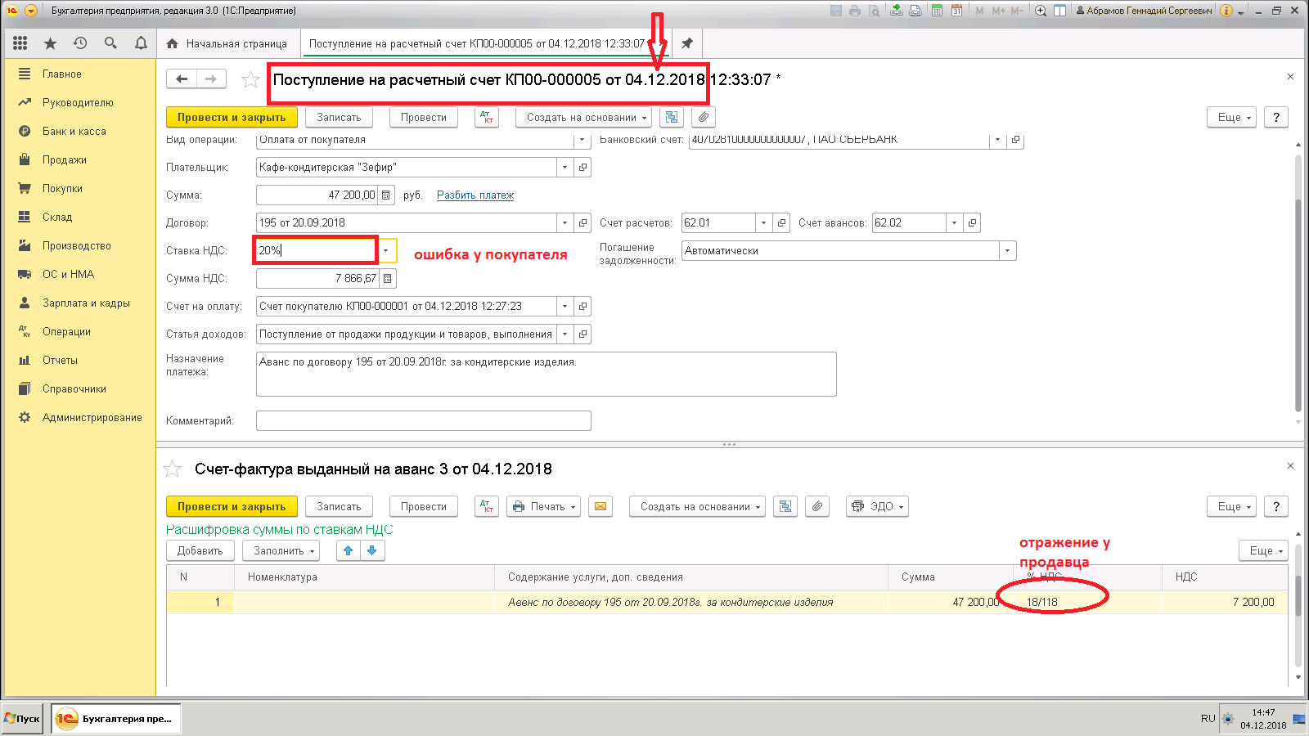Open the Договор card with the open icon
Viewport: 1309px width, 736px height.
583,223
